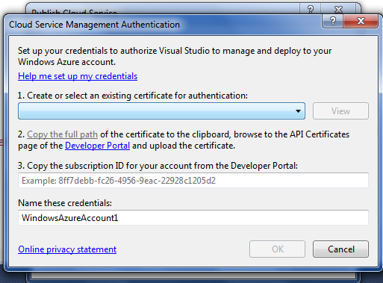Viewport: 383px width, 283px height.
Task: Open the Online privacy statement link
Action: [67, 249]
